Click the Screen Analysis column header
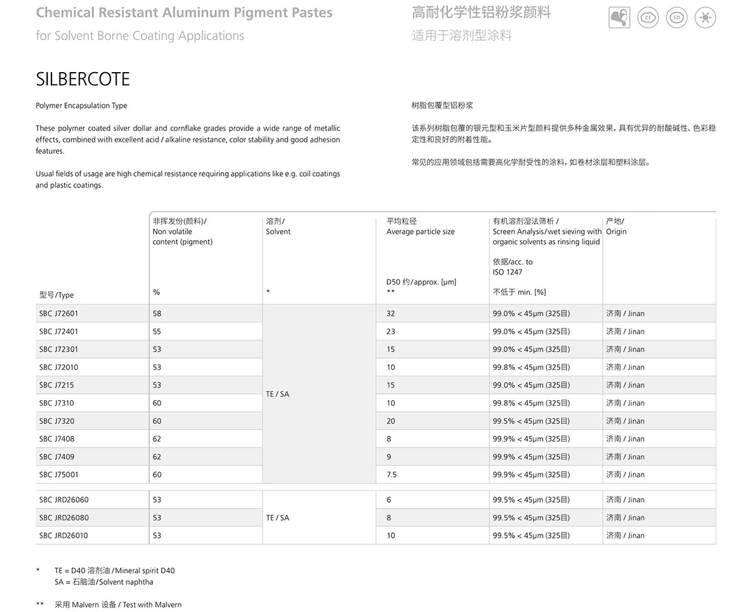 point(546,236)
